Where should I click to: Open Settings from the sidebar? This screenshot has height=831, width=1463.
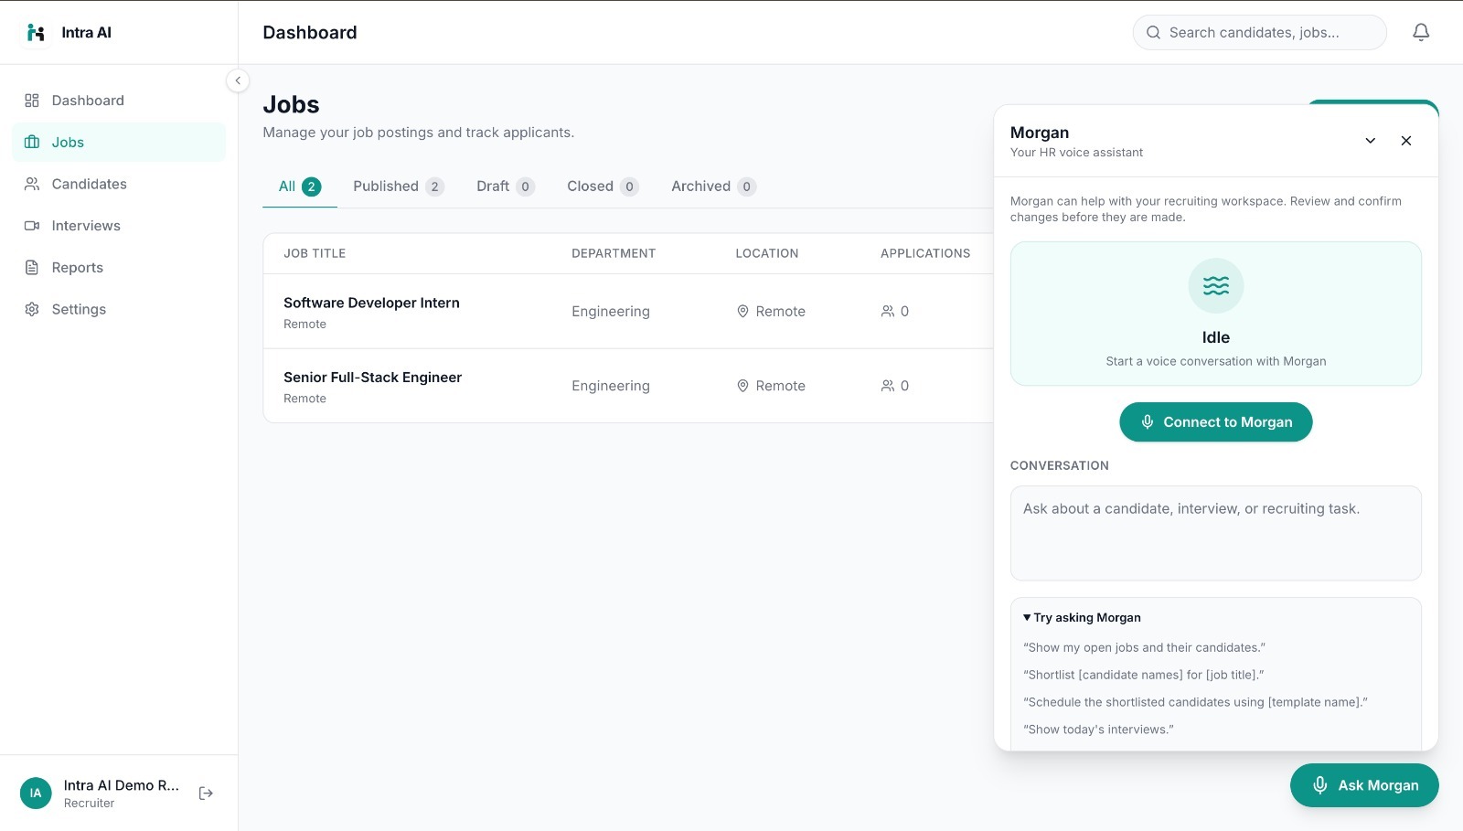[119, 309]
